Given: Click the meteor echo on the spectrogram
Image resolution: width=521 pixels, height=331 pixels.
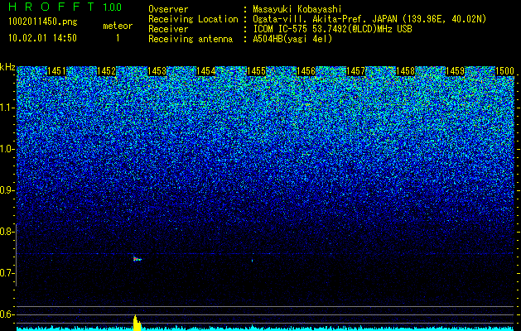Looking at the screenshot, I should click(x=137, y=259).
